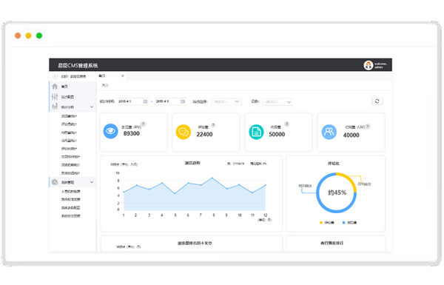This screenshot has height=285, width=444.
Task: Collapse sidebar with circled back arrow
Action: [x=55, y=76]
